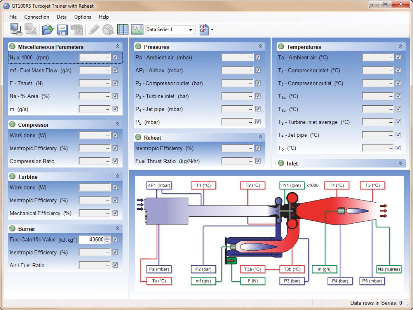This screenshot has width=413, height=310.
Task: Click the P5 (mbar) diagram label
Action: [x=372, y=281]
